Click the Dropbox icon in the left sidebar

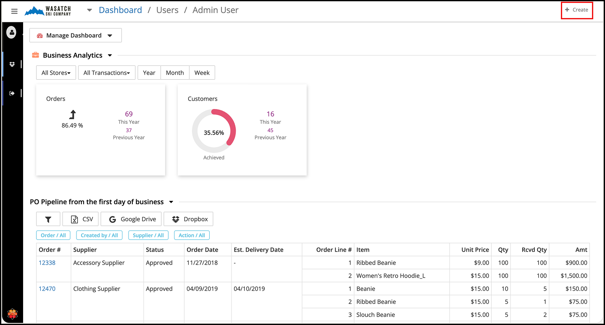[x=12, y=64]
